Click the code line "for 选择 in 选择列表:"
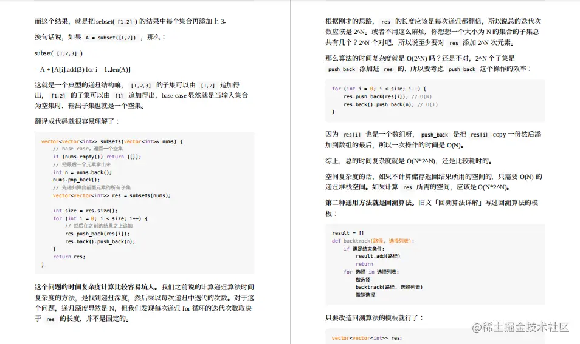The width and height of the screenshot is (580, 344). point(371,272)
